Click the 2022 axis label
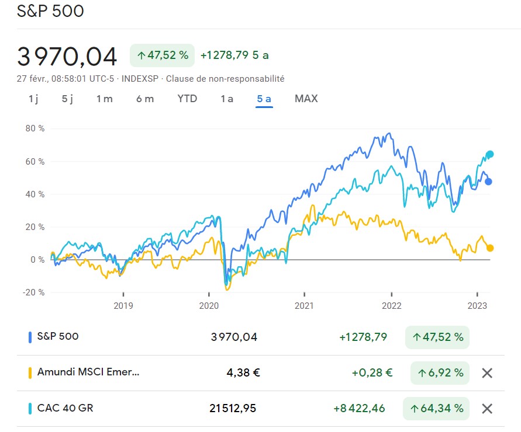 click(x=392, y=305)
